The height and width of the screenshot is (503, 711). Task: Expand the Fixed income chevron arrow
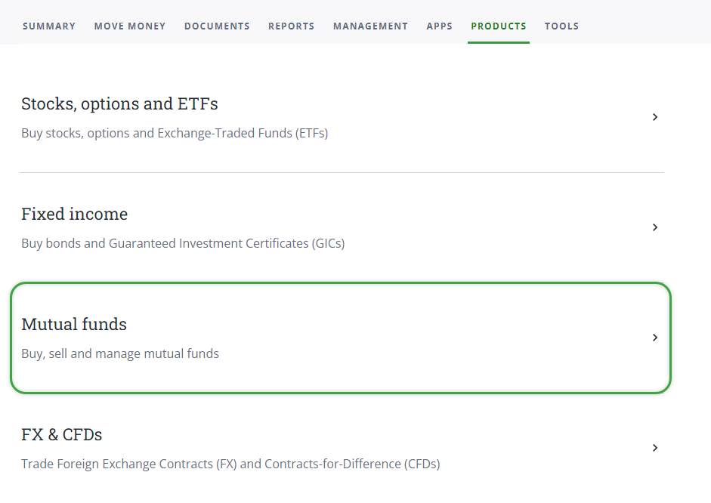point(655,227)
